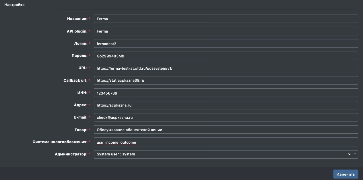Click the Название input field
The width and height of the screenshot is (363, 180).
point(226,19)
